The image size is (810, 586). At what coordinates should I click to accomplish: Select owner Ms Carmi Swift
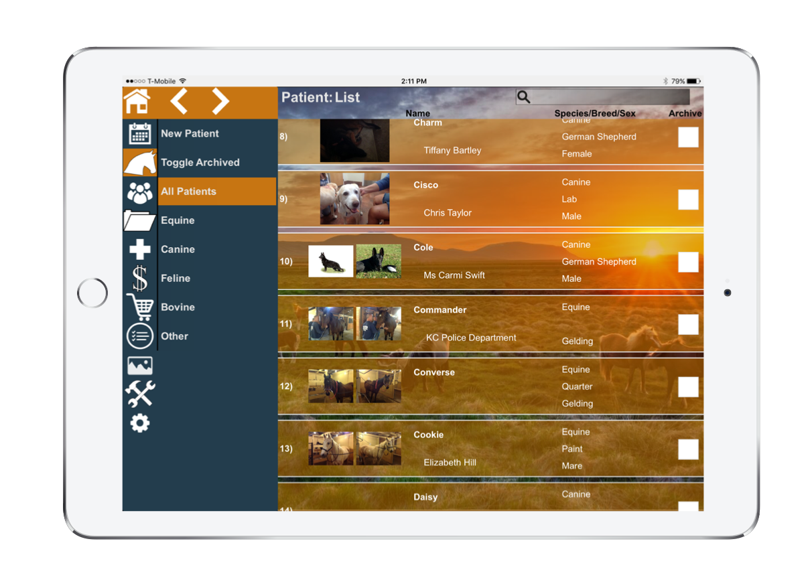point(454,275)
